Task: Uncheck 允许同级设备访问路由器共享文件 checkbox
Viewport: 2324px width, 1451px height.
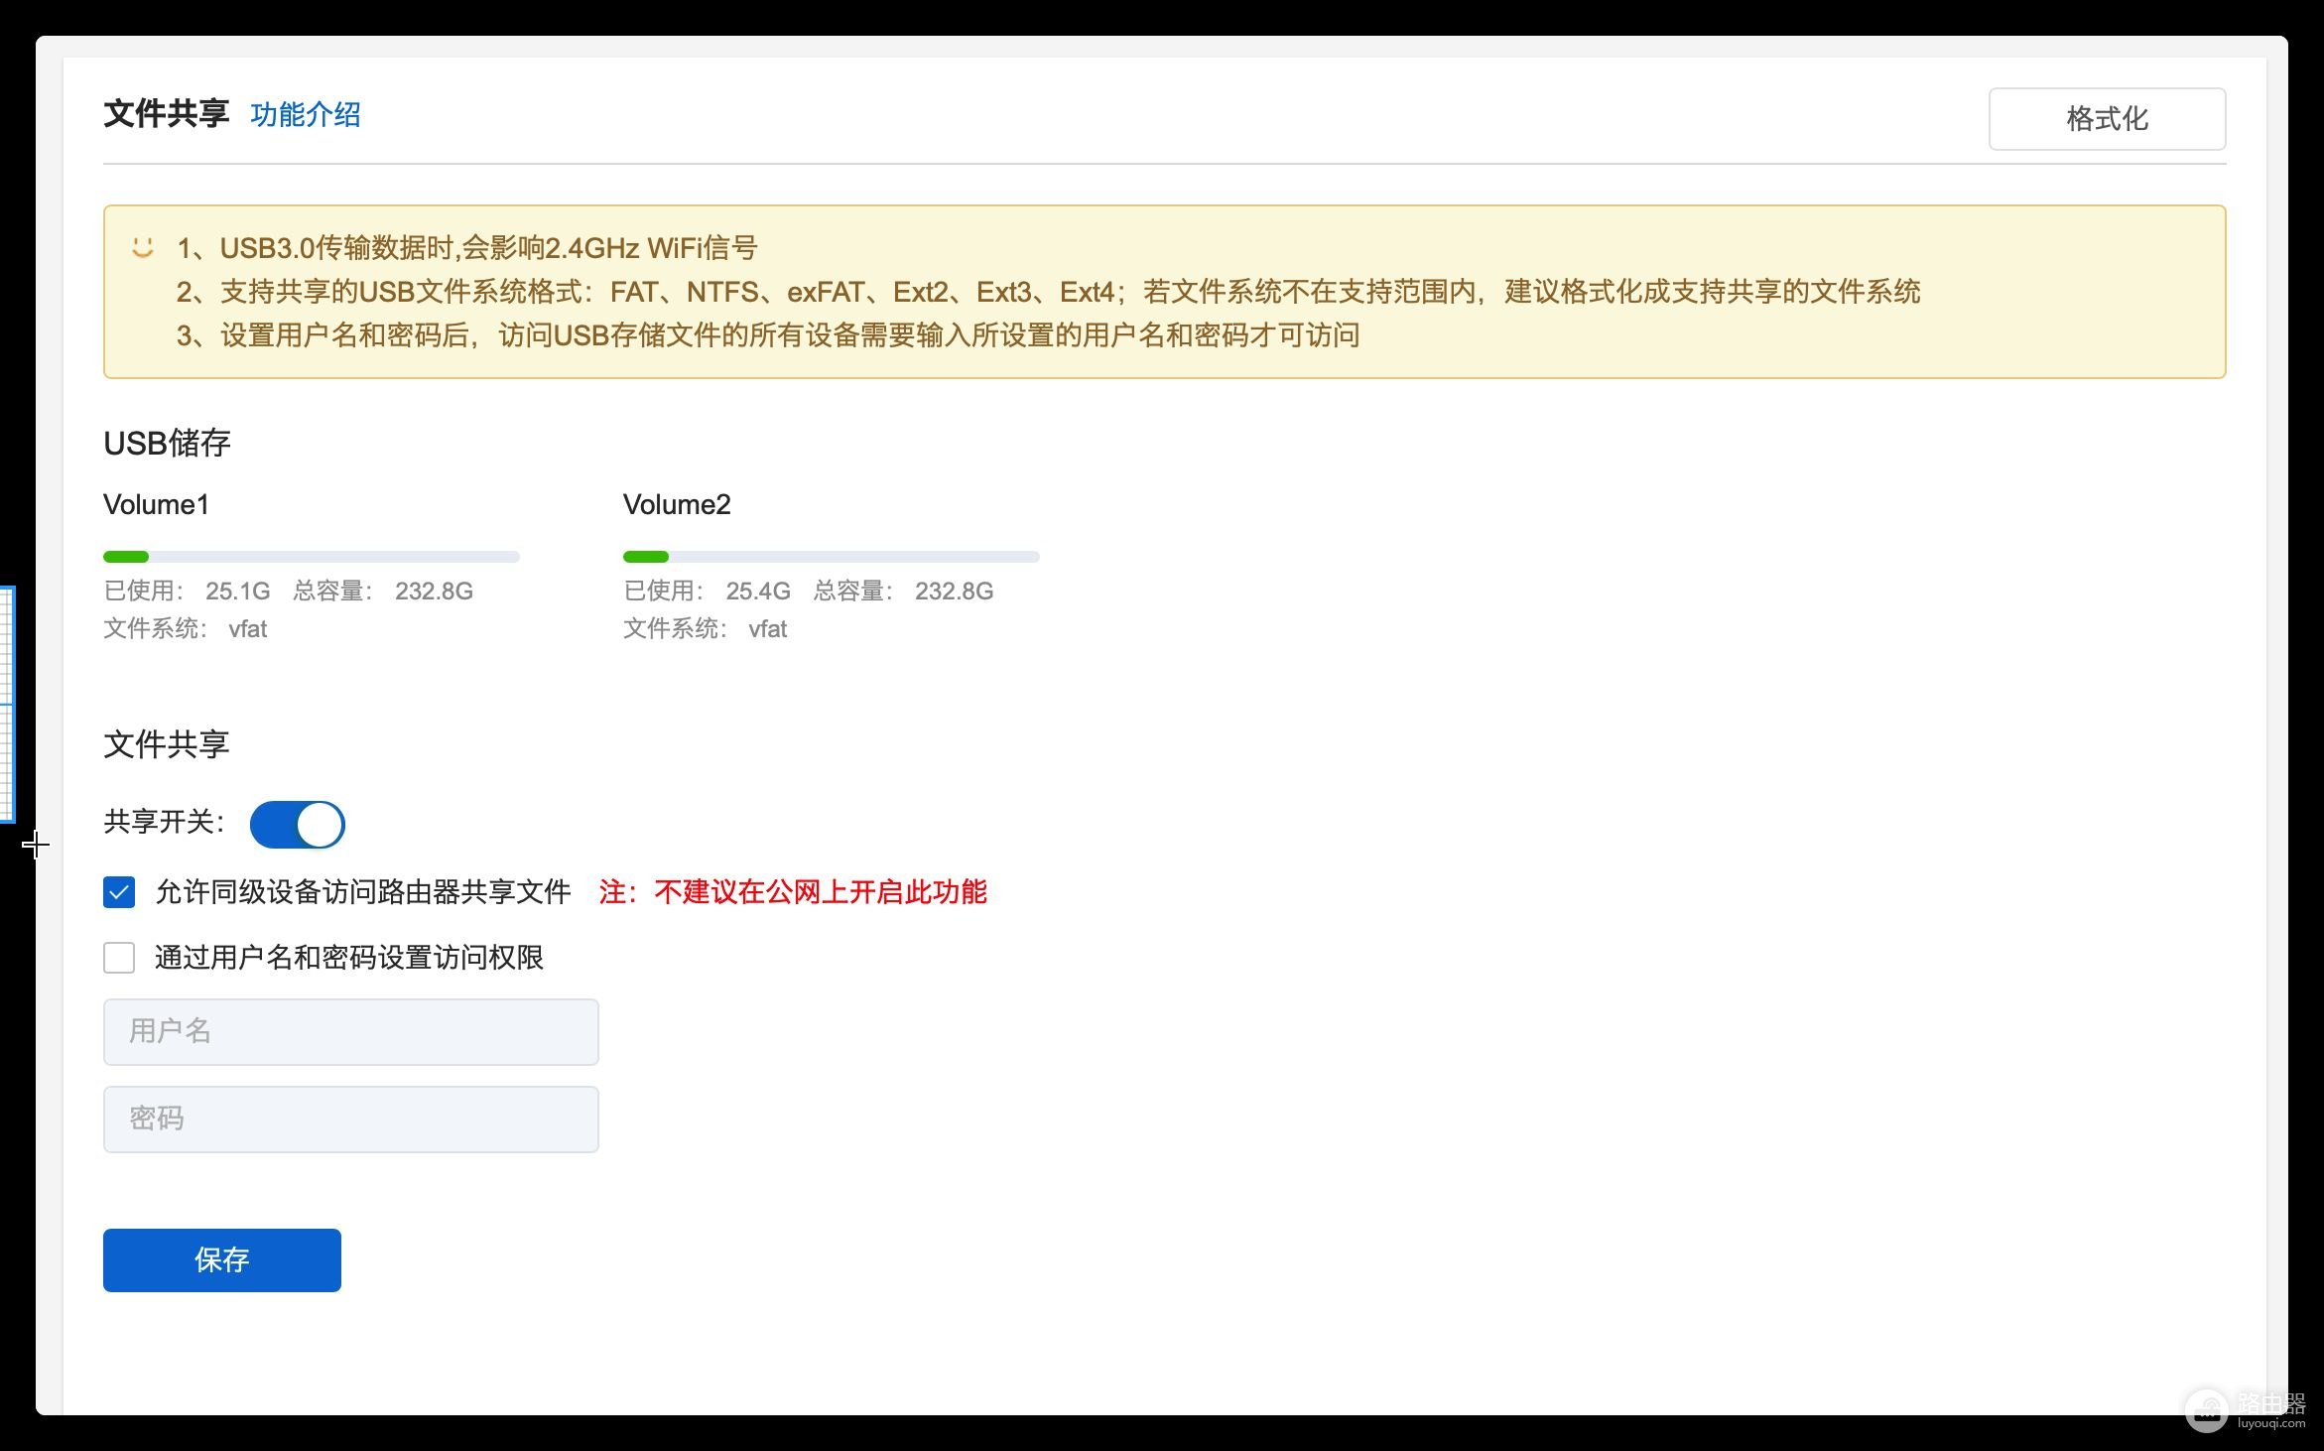Action: tap(119, 892)
